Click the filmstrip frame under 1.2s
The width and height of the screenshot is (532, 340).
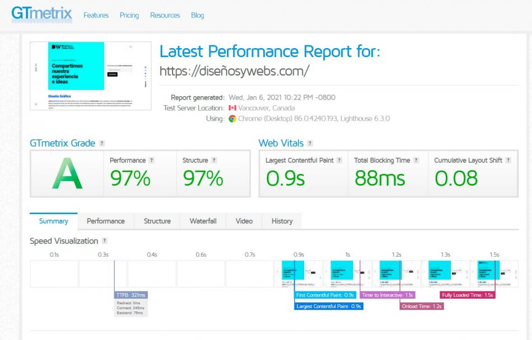(x=396, y=273)
